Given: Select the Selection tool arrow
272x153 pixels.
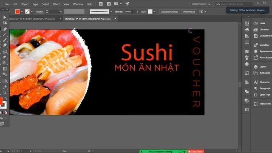Looking at the screenshot, I should 5,17.
